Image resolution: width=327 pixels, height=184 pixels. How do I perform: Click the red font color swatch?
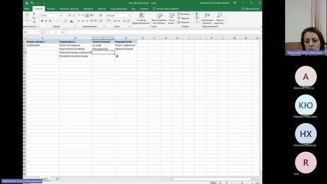(72, 21)
